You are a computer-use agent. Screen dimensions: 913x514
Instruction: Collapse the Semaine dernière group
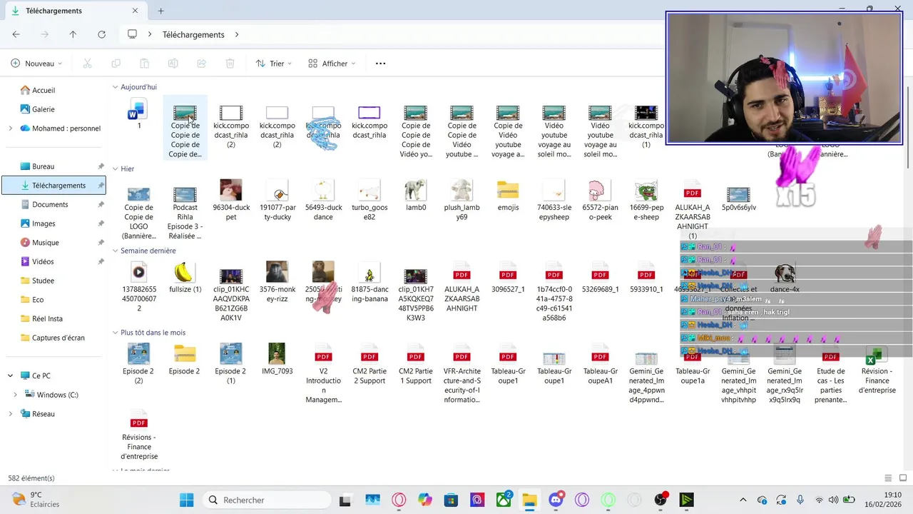point(115,251)
